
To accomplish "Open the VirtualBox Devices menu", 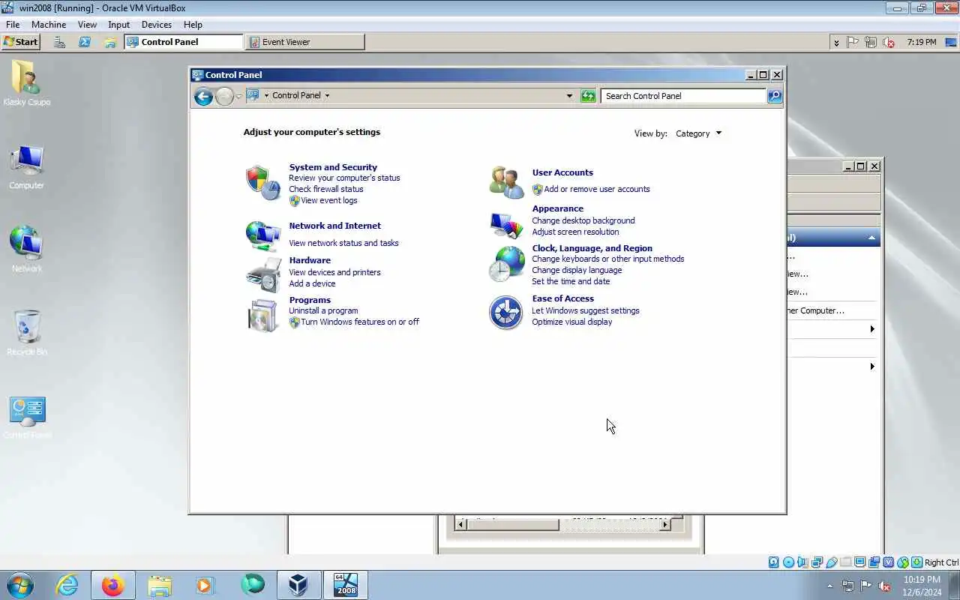I will [x=157, y=25].
